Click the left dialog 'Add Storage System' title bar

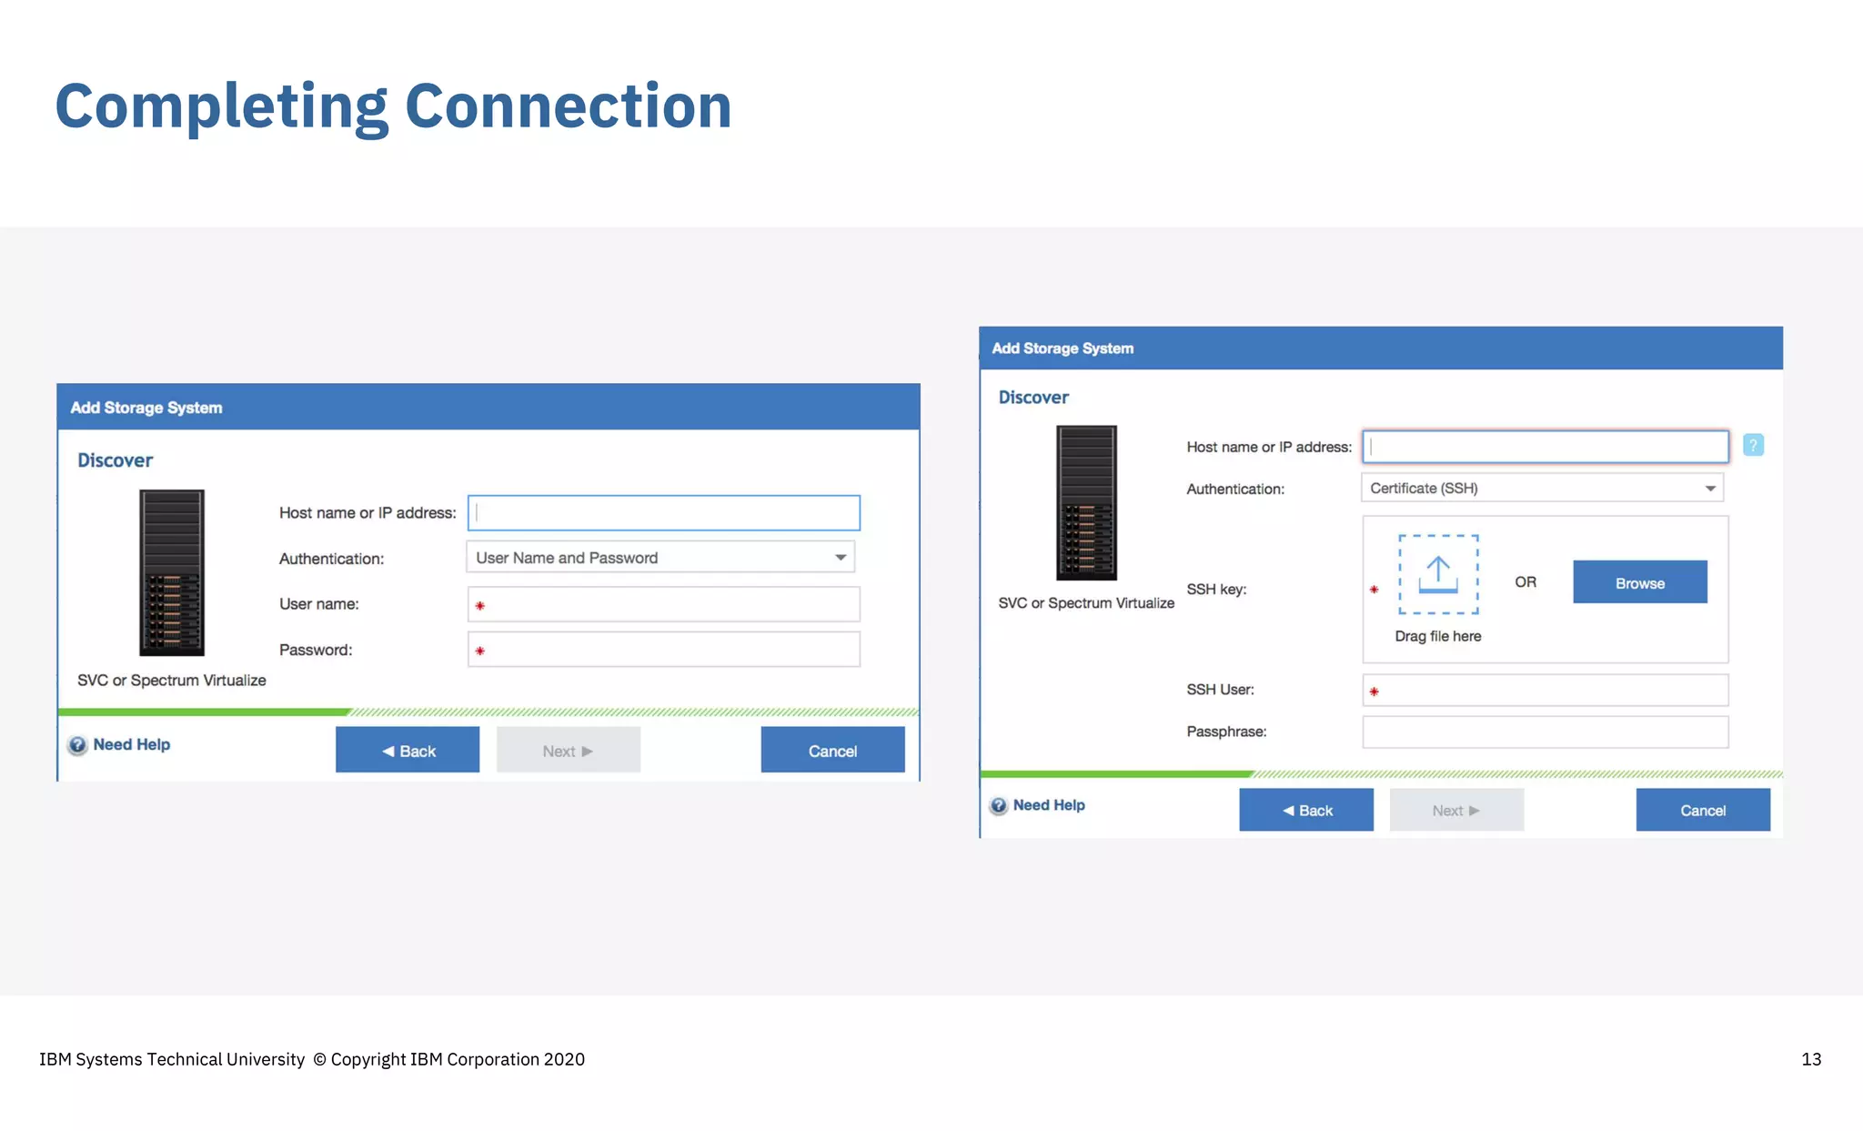point(488,407)
